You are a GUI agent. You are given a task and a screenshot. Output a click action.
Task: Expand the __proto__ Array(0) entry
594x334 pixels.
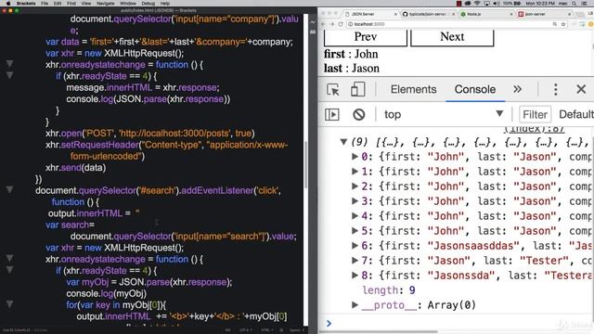click(x=355, y=304)
